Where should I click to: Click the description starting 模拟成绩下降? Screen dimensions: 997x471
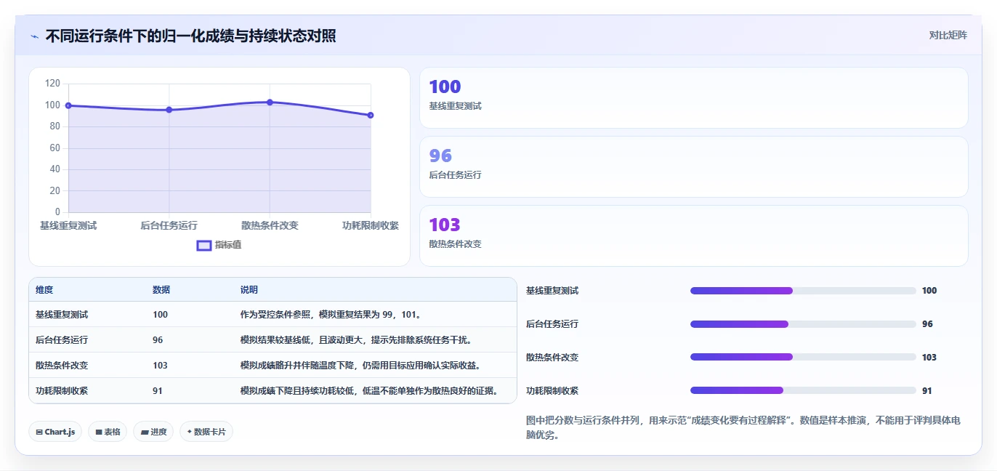click(x=370, y=390)
